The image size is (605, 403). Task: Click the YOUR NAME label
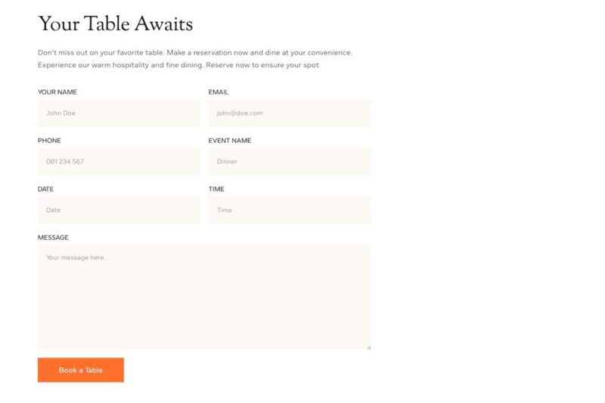pyautogui.click(x=57, y=92)
